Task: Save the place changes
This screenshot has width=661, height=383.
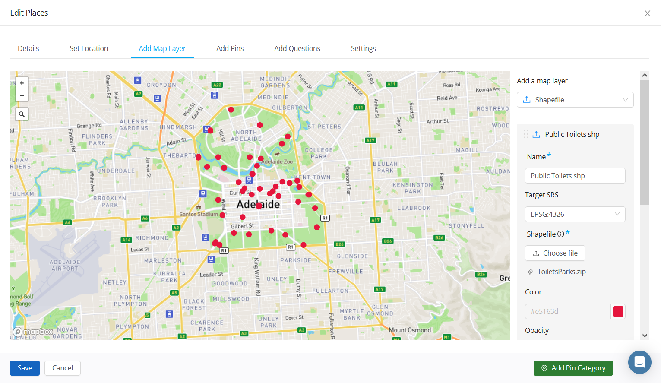Action: [x=25, y=368]
